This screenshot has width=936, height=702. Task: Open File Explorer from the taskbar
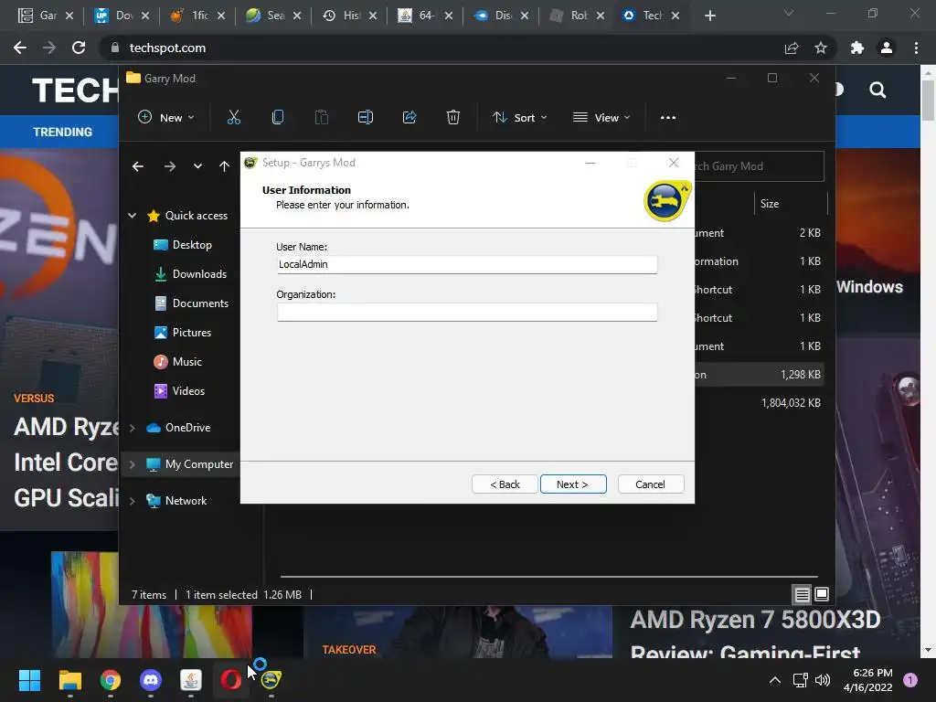point(69,679)
